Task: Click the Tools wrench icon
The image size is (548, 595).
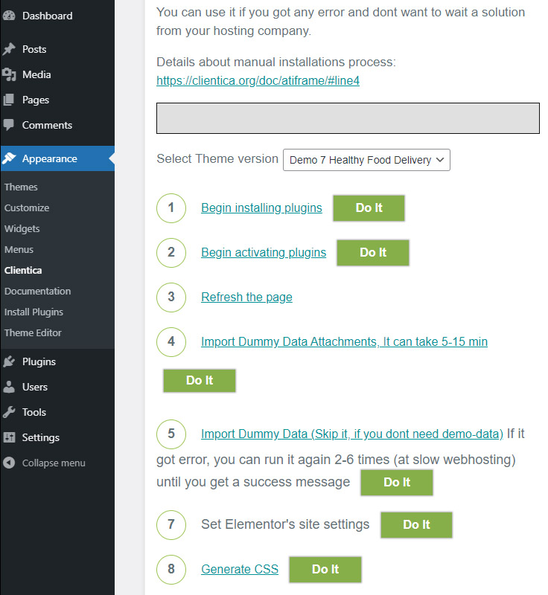Action: click(9, 412)
